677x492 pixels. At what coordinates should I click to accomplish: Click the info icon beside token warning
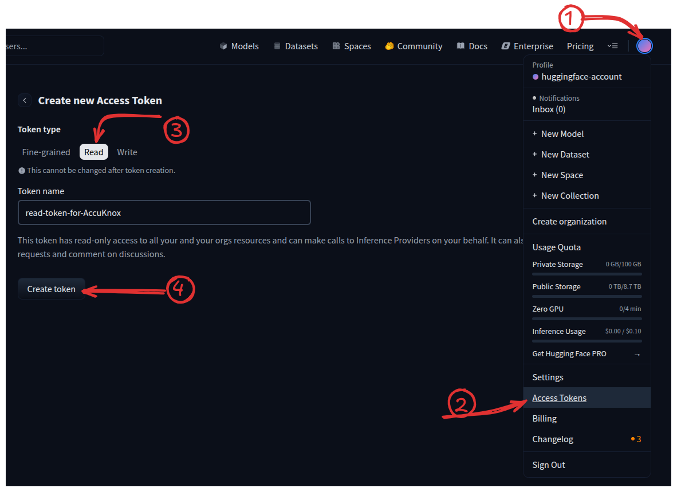click(22, 171)
